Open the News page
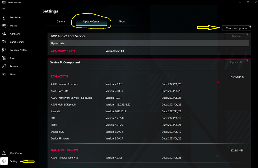The height and width of the screenshot is (168, 258). 13,75
